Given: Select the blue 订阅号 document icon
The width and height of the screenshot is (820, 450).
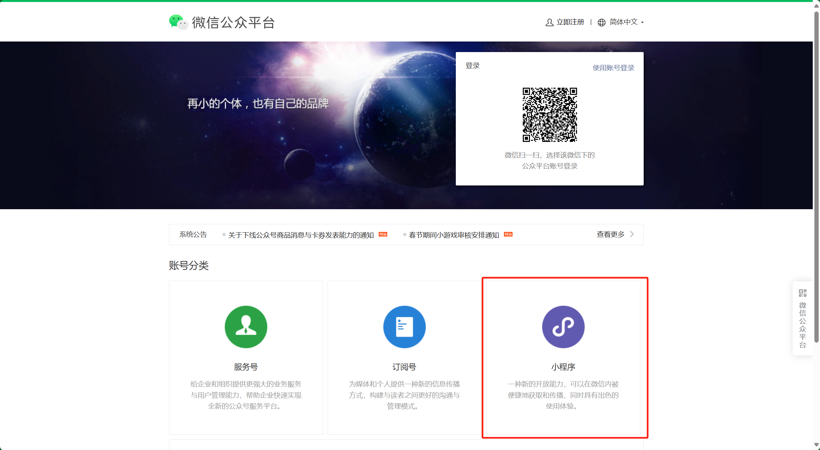Looking at the screenshot, I should [404, 326].
